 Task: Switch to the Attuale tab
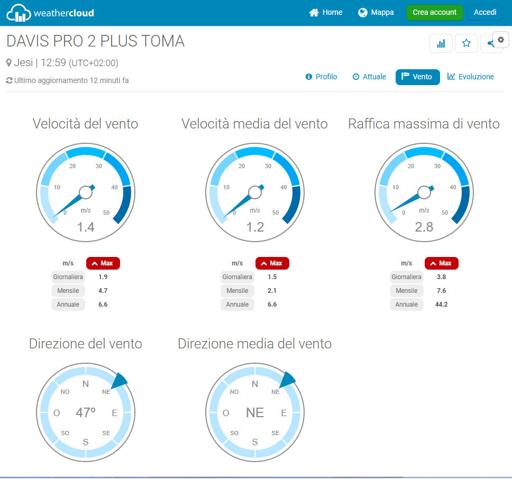point(369,77)
